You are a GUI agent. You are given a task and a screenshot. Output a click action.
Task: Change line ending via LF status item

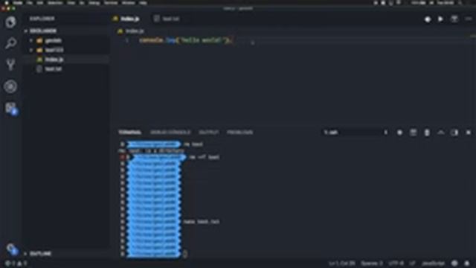[x=412, y=264]
